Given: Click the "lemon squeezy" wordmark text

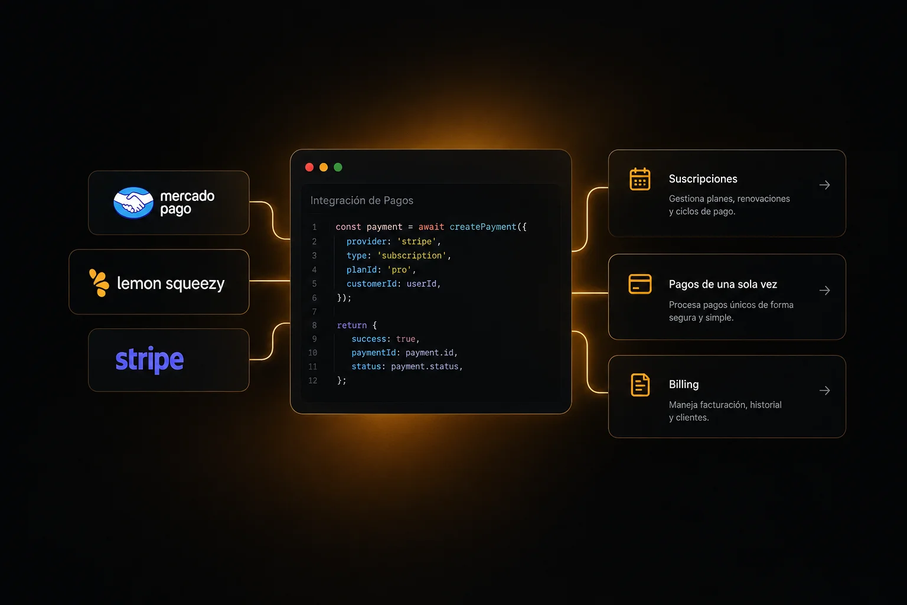Looking at the screenshot, I should [171, 284].
